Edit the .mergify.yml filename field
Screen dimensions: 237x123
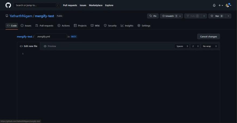pos(51,37)
